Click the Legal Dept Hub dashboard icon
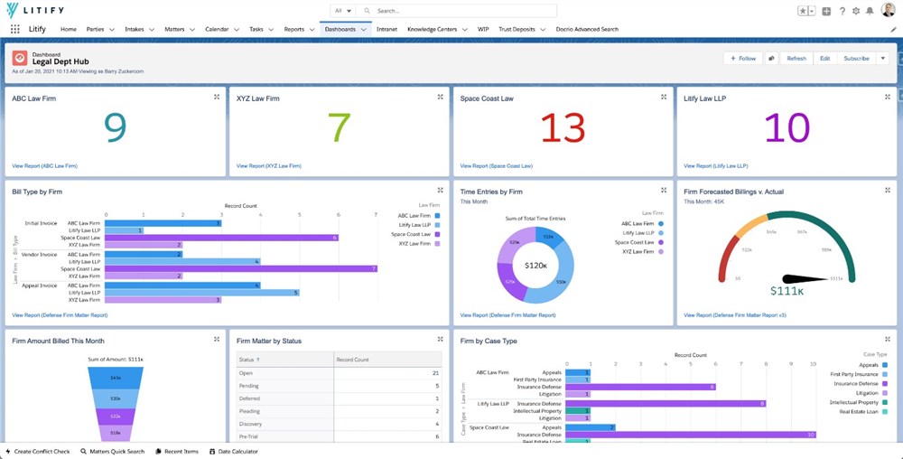The width and height of the screenshot is (903, 459). pos(20,58)
